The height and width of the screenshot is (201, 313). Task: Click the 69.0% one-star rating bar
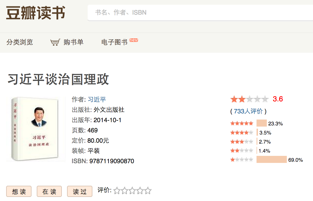click(x=272, y=159)
